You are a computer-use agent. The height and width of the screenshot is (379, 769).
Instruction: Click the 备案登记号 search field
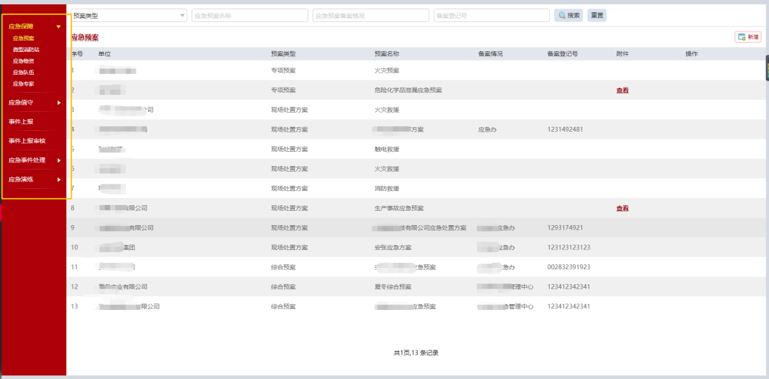tap(491, 15)
